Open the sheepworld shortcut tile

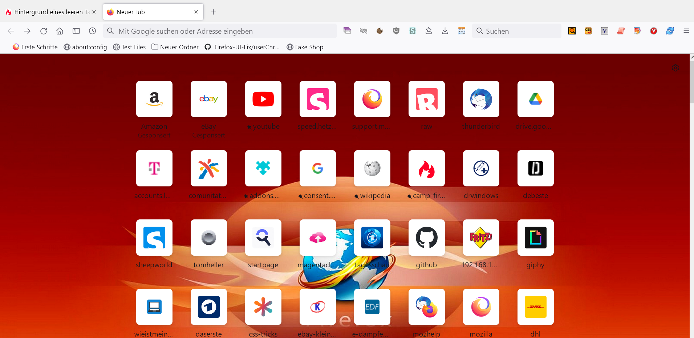(154, 238)
